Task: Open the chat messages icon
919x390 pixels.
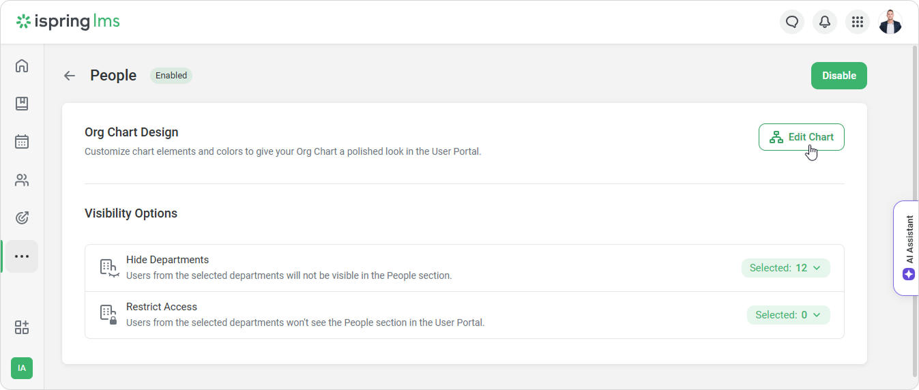Action: (792, 22)
